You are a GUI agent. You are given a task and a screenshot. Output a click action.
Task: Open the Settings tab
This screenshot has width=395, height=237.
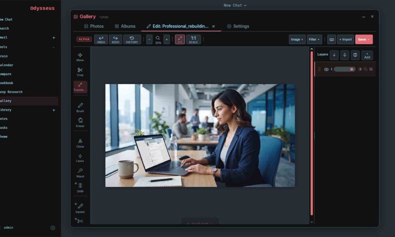(238, 26)
